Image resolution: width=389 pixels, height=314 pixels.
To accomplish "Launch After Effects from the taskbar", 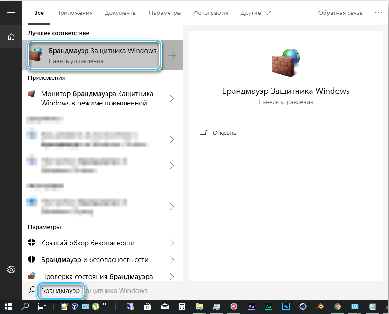I will tap(251, 307).
